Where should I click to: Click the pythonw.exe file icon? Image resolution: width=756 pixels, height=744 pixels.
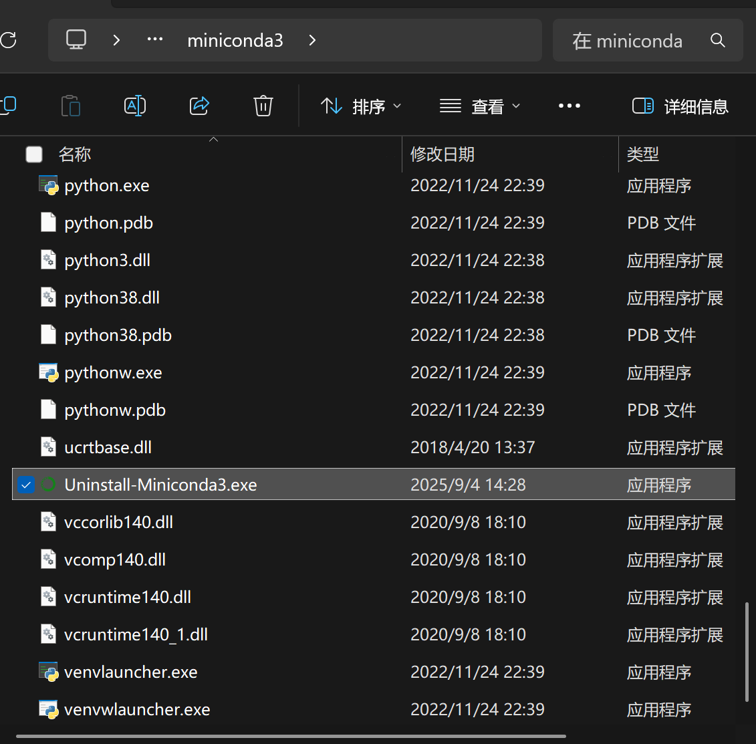click(49, 372)
